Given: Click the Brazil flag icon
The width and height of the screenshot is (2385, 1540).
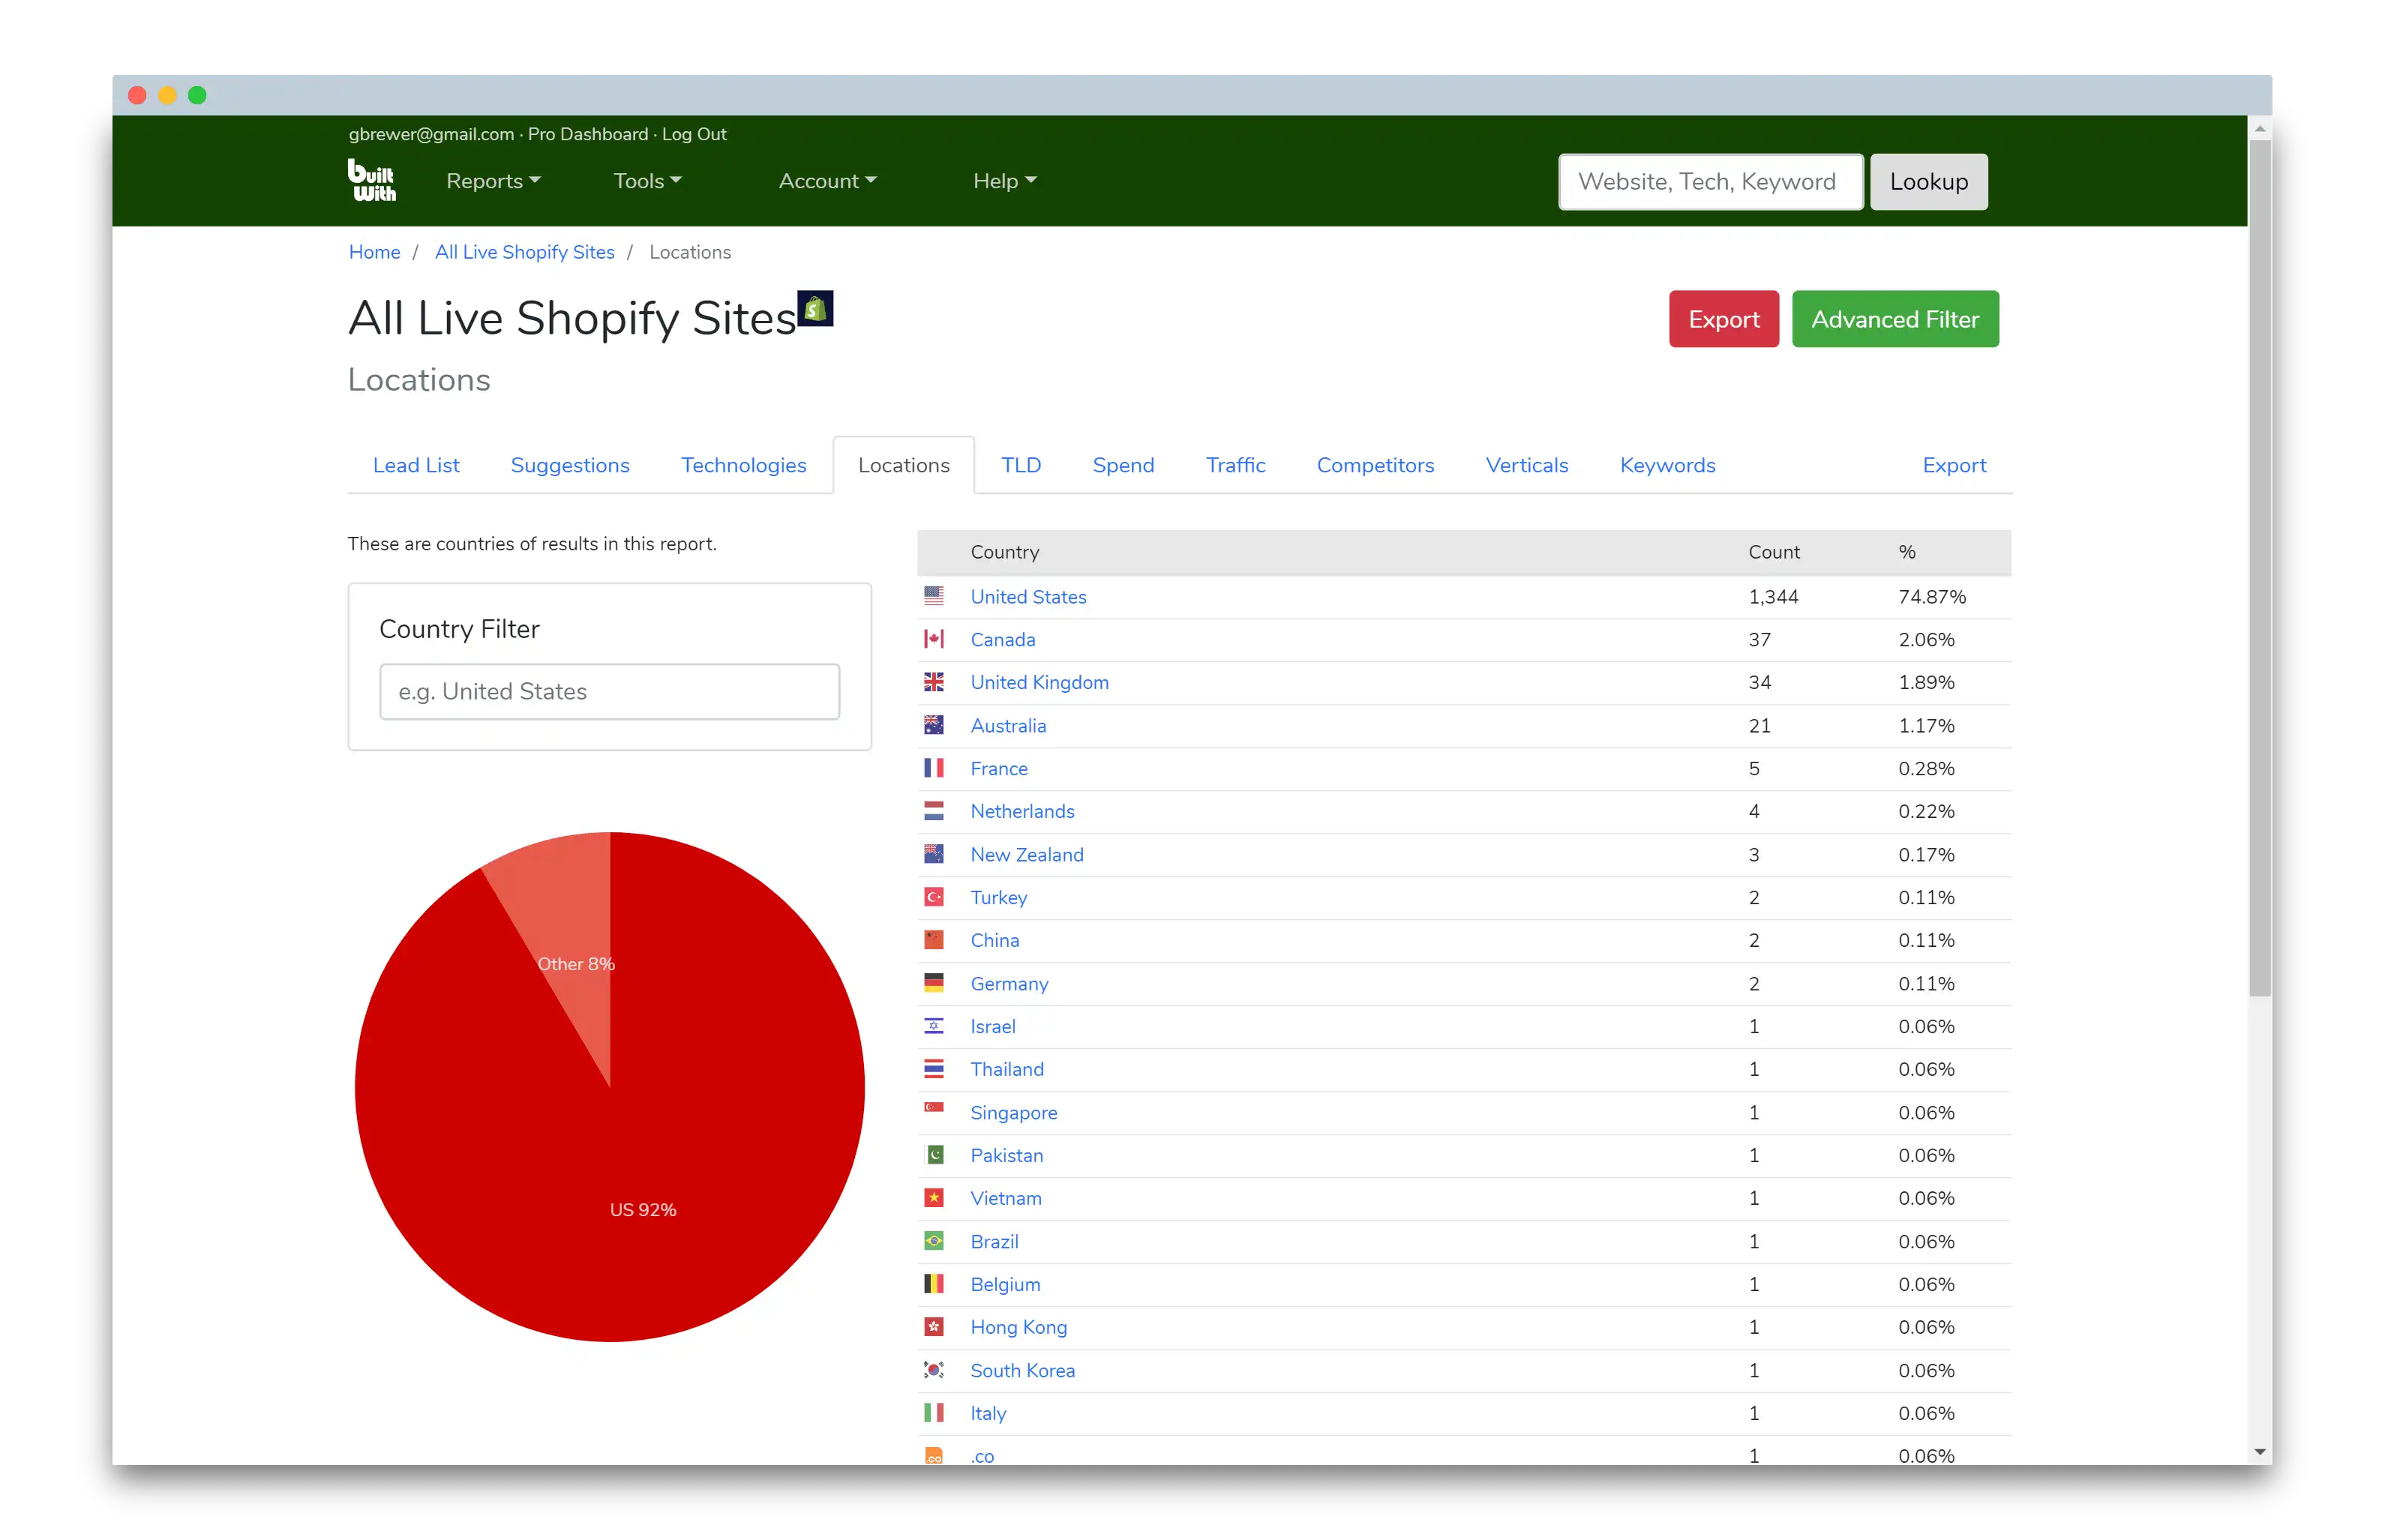Looking at the screenshot, I should coord(933,1241).
